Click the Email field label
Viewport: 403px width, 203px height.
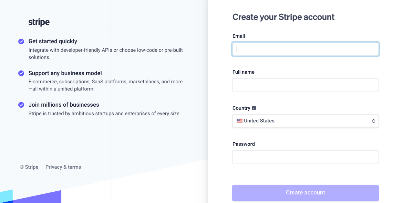point(239,36)
